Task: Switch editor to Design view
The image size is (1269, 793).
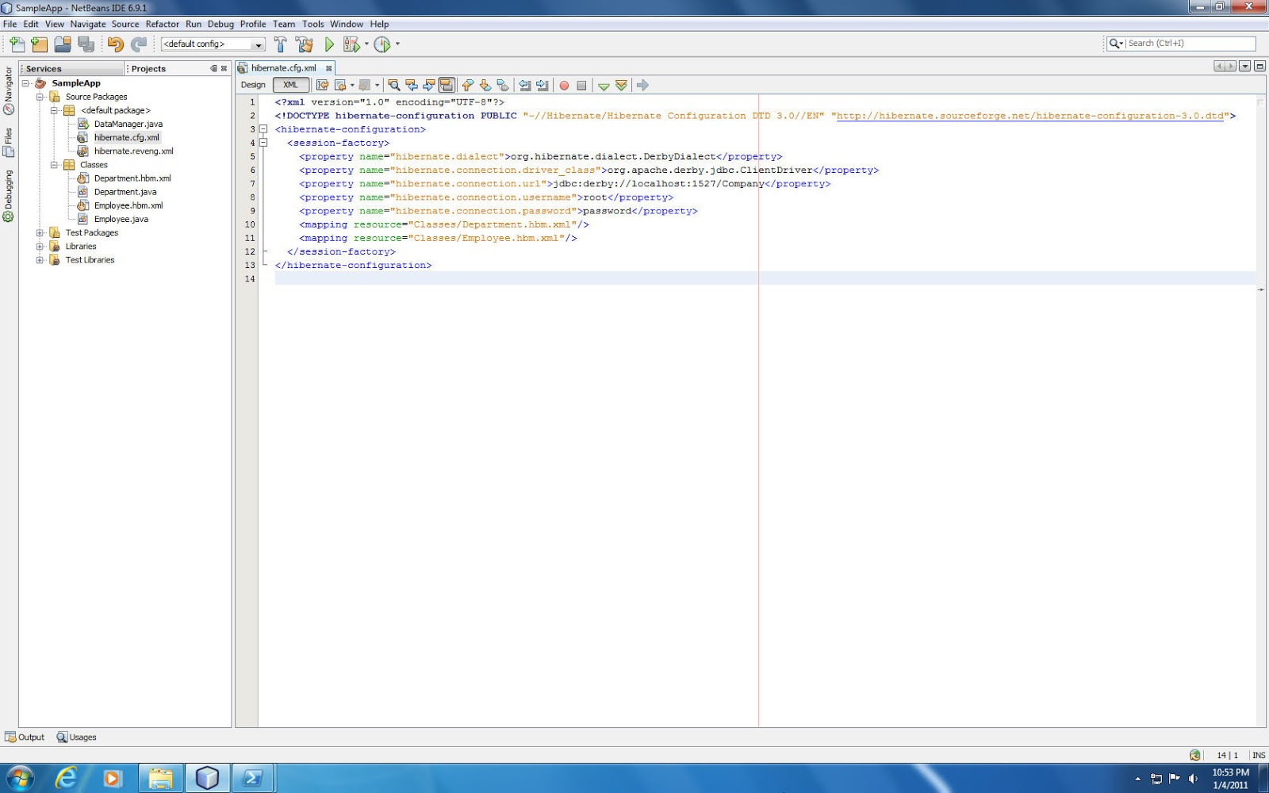Action: tap(253, 85)
